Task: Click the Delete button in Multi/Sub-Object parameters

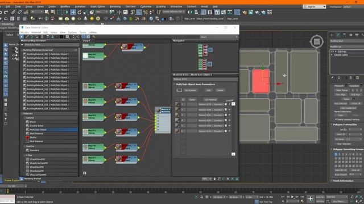Action: click(220, 90)
